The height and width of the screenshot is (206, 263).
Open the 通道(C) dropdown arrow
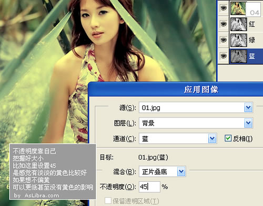(212, 139)
